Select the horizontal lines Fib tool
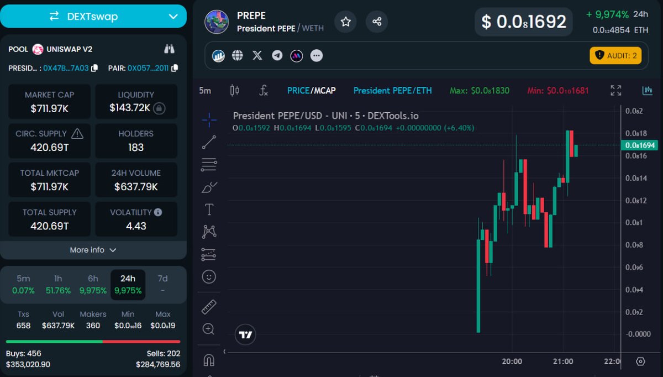 (x=209, y=164)
